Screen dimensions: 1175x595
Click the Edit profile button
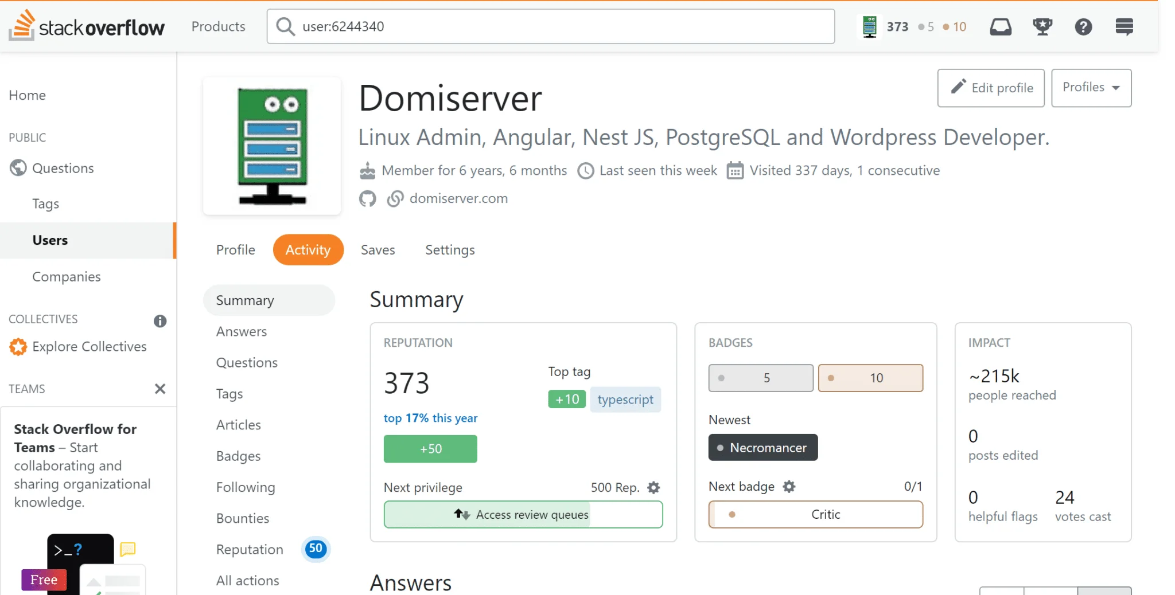pyautogui.click(x=991, y=88)
